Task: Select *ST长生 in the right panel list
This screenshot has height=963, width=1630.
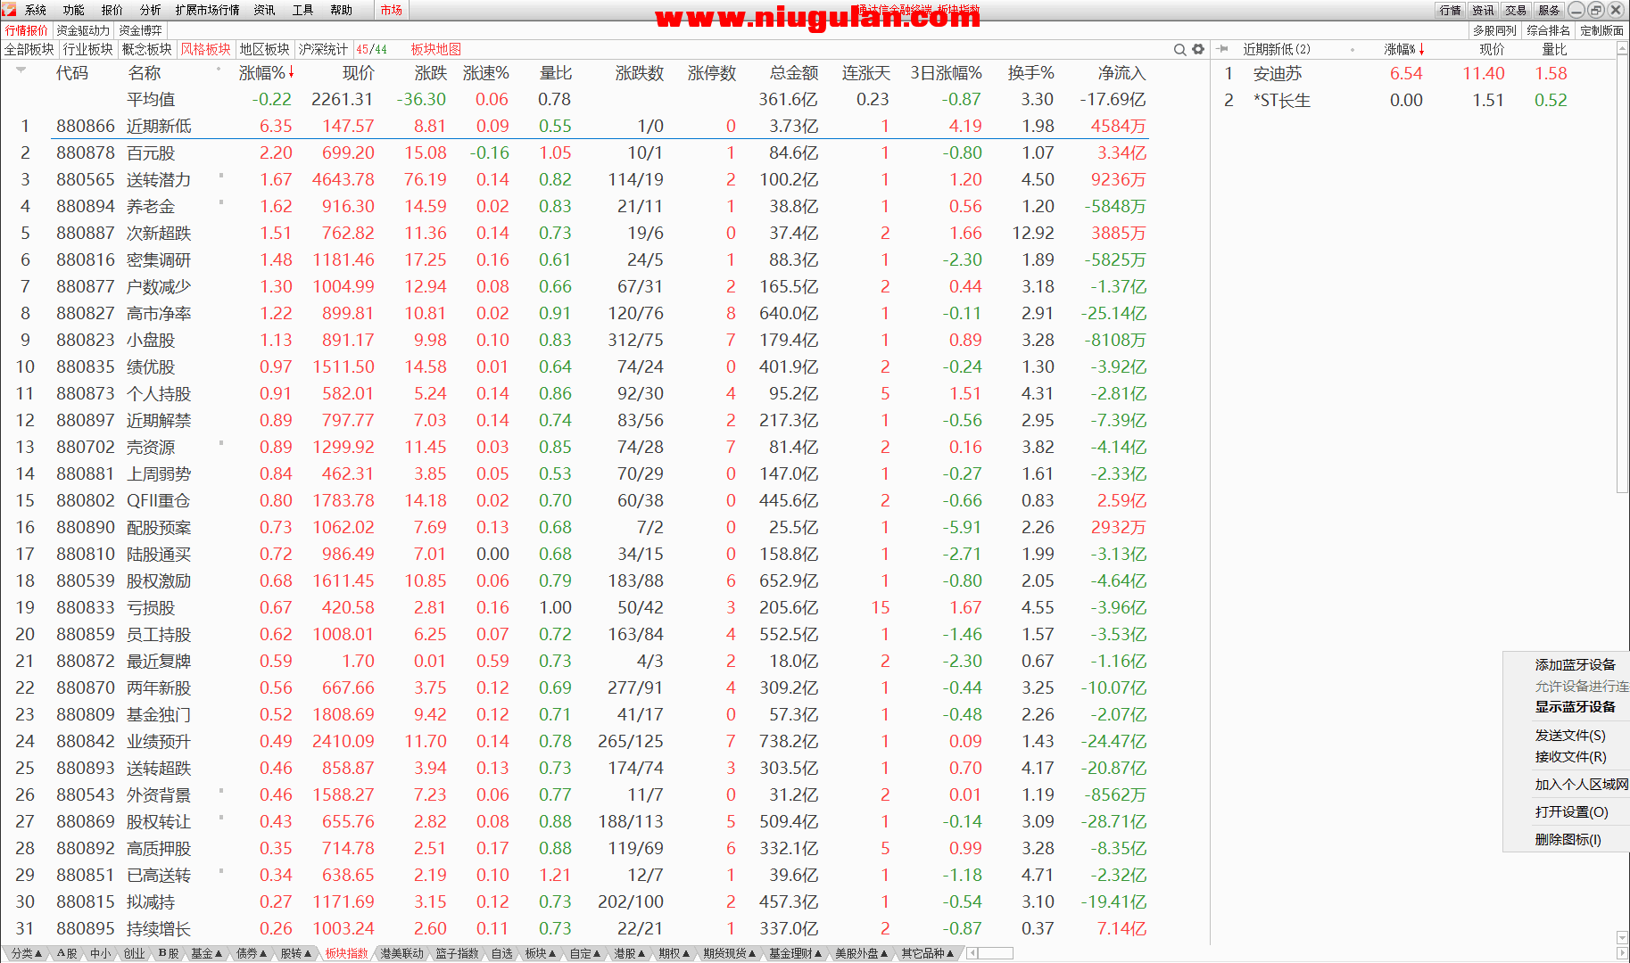Action: click(1281, 100)
